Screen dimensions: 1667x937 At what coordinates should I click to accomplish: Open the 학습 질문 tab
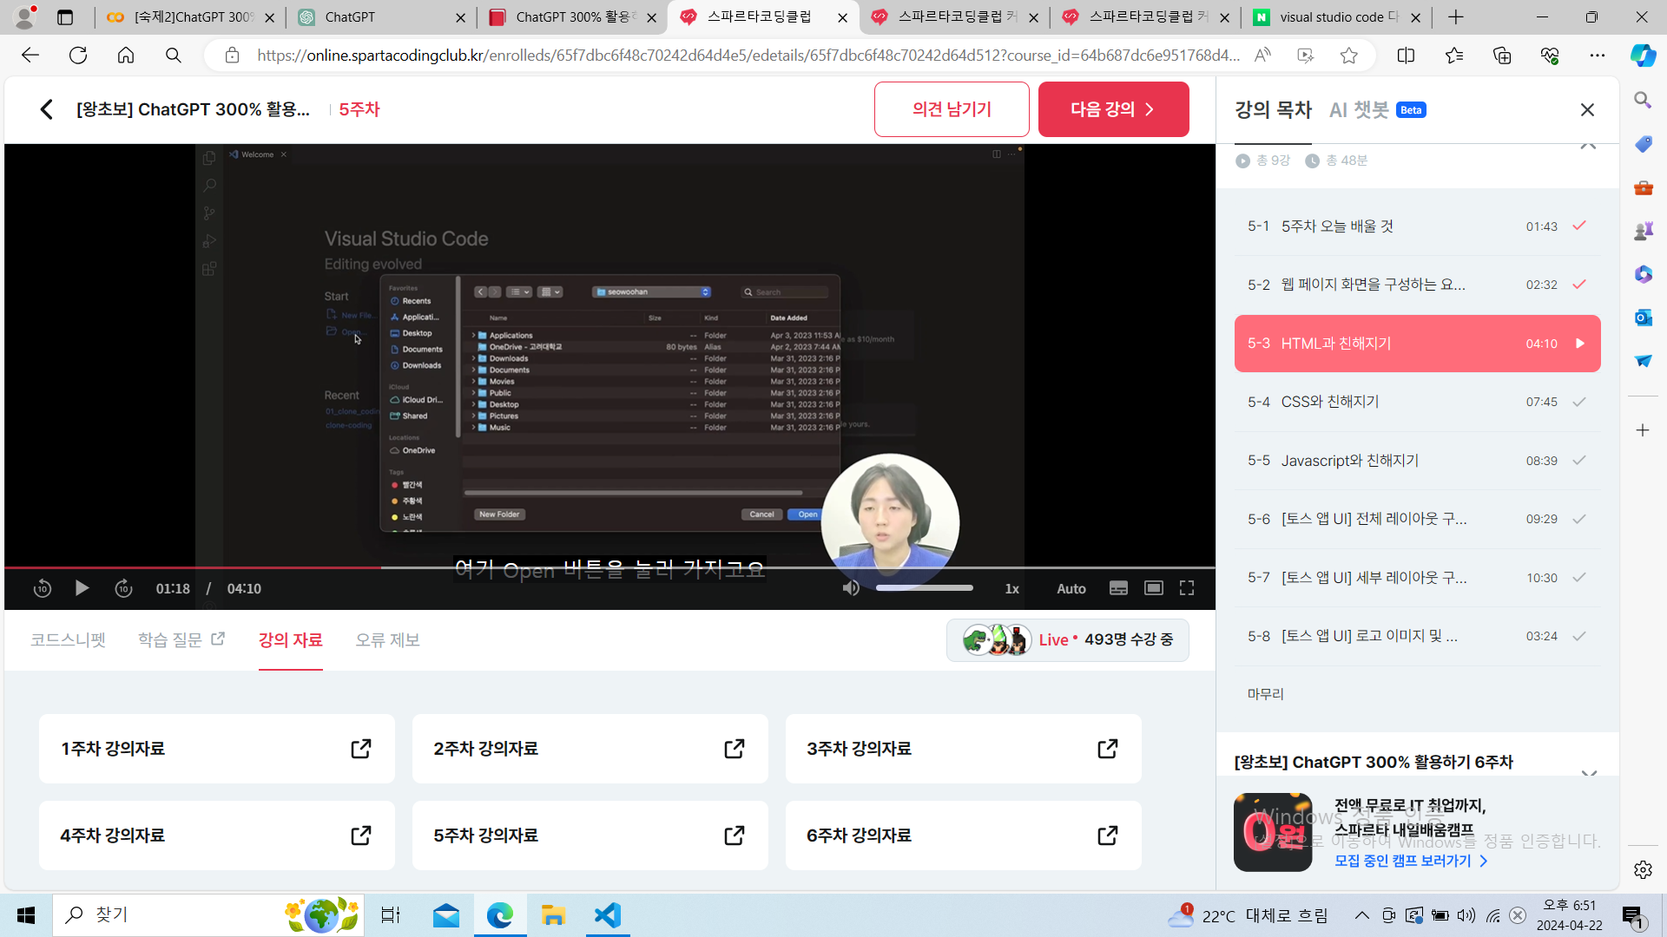click(x=181, y=640)
